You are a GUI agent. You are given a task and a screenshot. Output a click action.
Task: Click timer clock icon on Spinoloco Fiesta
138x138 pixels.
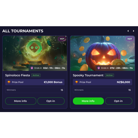tap(32, 68)
